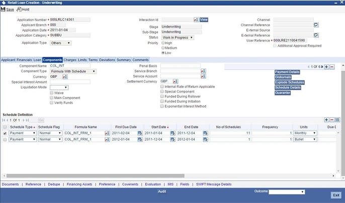Enable the Waive checkbox
345x203 pixels.
tap(51, 93)
